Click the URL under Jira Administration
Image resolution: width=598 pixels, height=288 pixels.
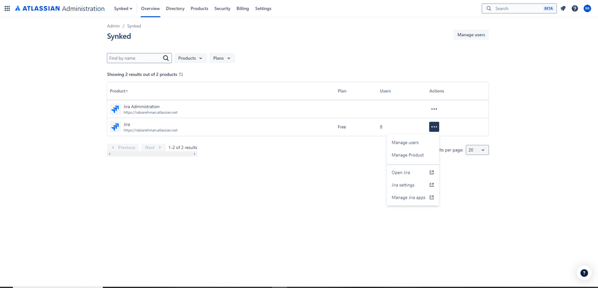click(x=150, y=113)
